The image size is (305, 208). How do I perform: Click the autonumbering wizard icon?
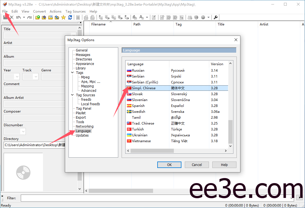[181, 17]
